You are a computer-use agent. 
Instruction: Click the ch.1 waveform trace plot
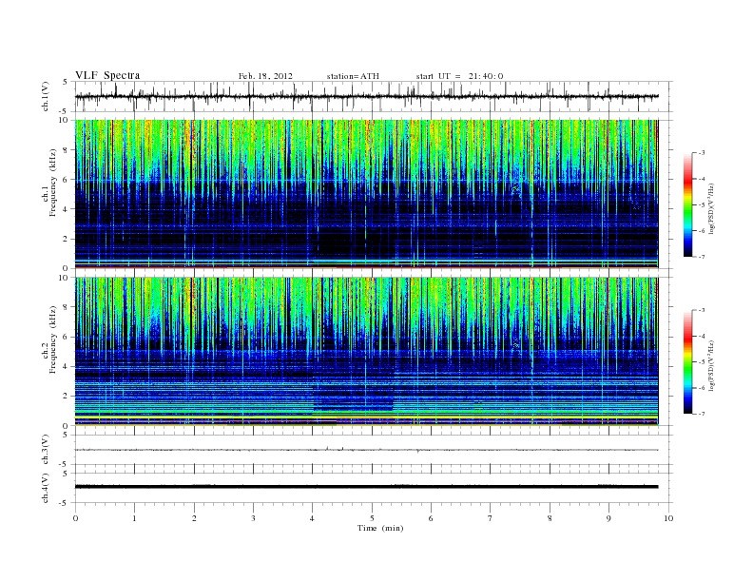366,96
